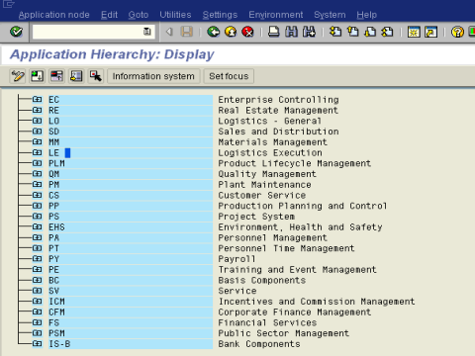The height and width of the screenshot is (356, 475).
Task: Expand the BC Basis Components node
Action: [37, 280]
